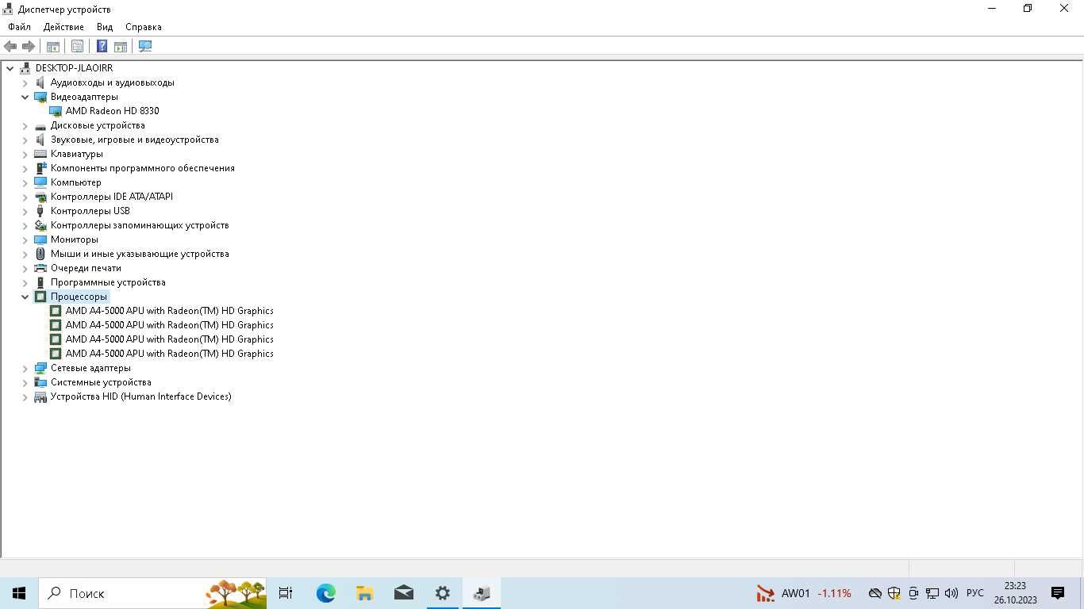Click the Контроллеры IDE ATA/ATAPI icon
This screenshot has width=1084, height=609.
pyautogui.click(x=40, y=197)
